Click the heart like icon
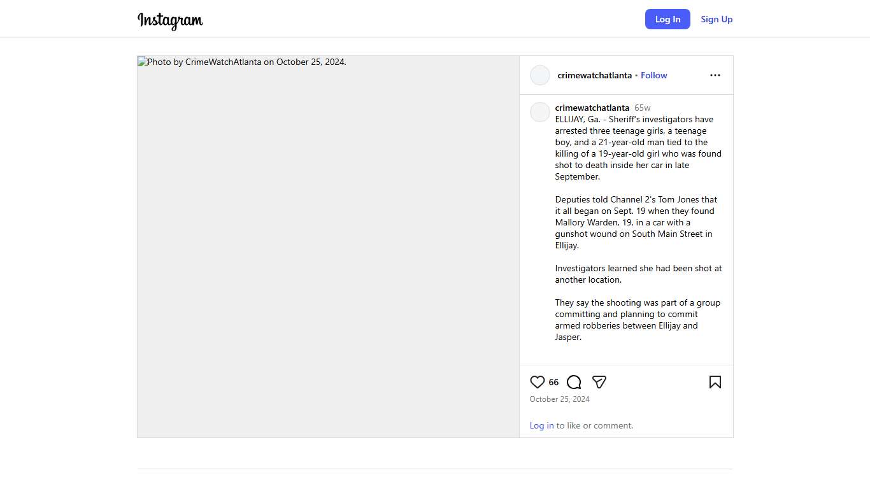The width and height of the screenshot is (870, 489). tap(538, 382)
